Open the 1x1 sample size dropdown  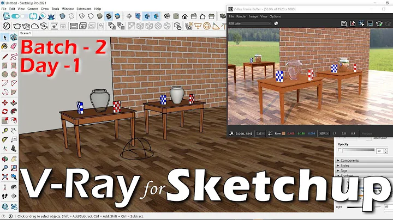click(260, 133)
